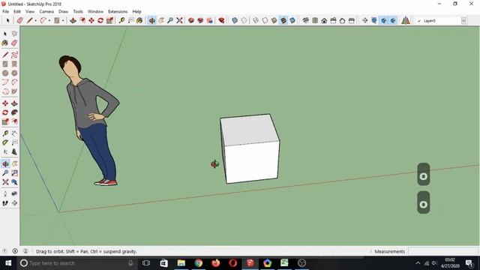Select the Eraser tool in top toolbar

coord(20,20)
